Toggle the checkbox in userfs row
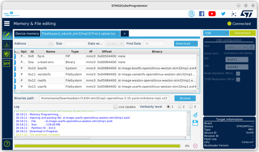This screenshot has height=152, width=259. tap(15, 86)
